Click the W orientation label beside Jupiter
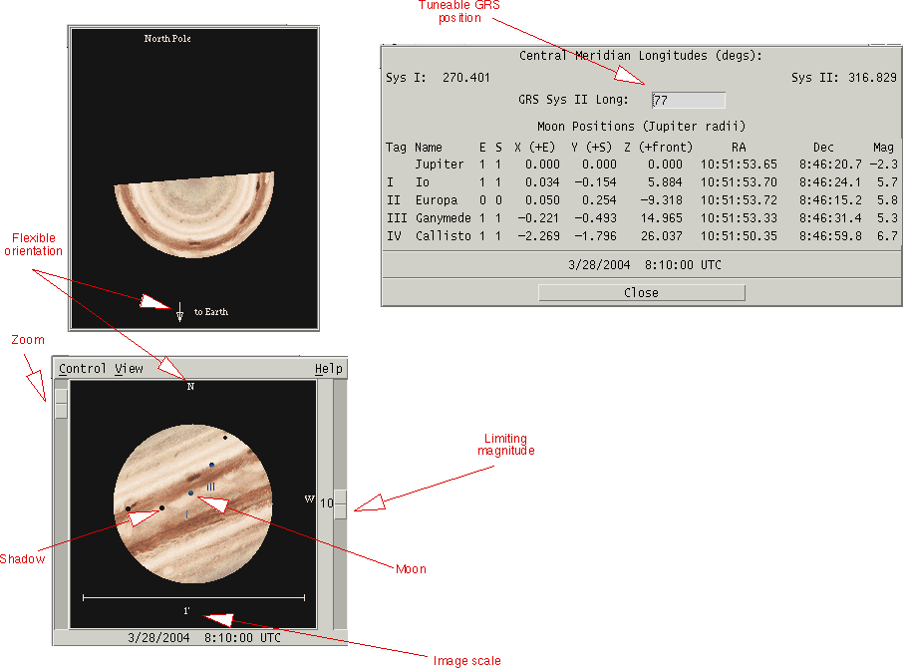Image resolution: width=904 pixels, height=668 pixels. (x=309, y=498)
